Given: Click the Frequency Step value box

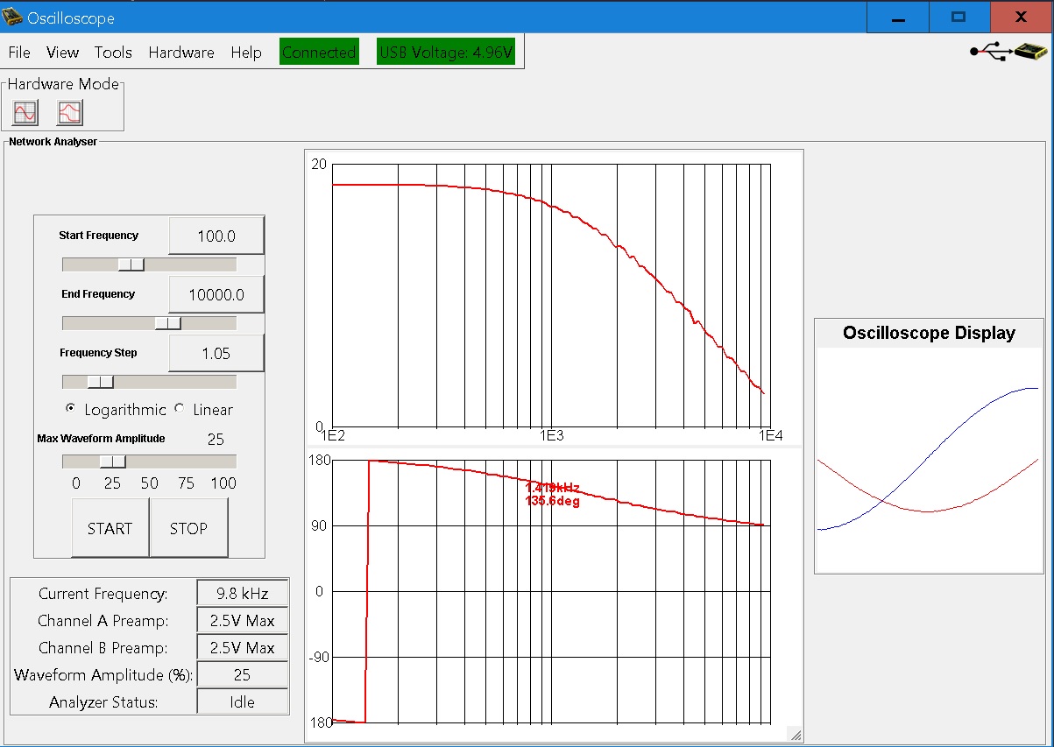Looking at the screenshot, I should 216,354.
